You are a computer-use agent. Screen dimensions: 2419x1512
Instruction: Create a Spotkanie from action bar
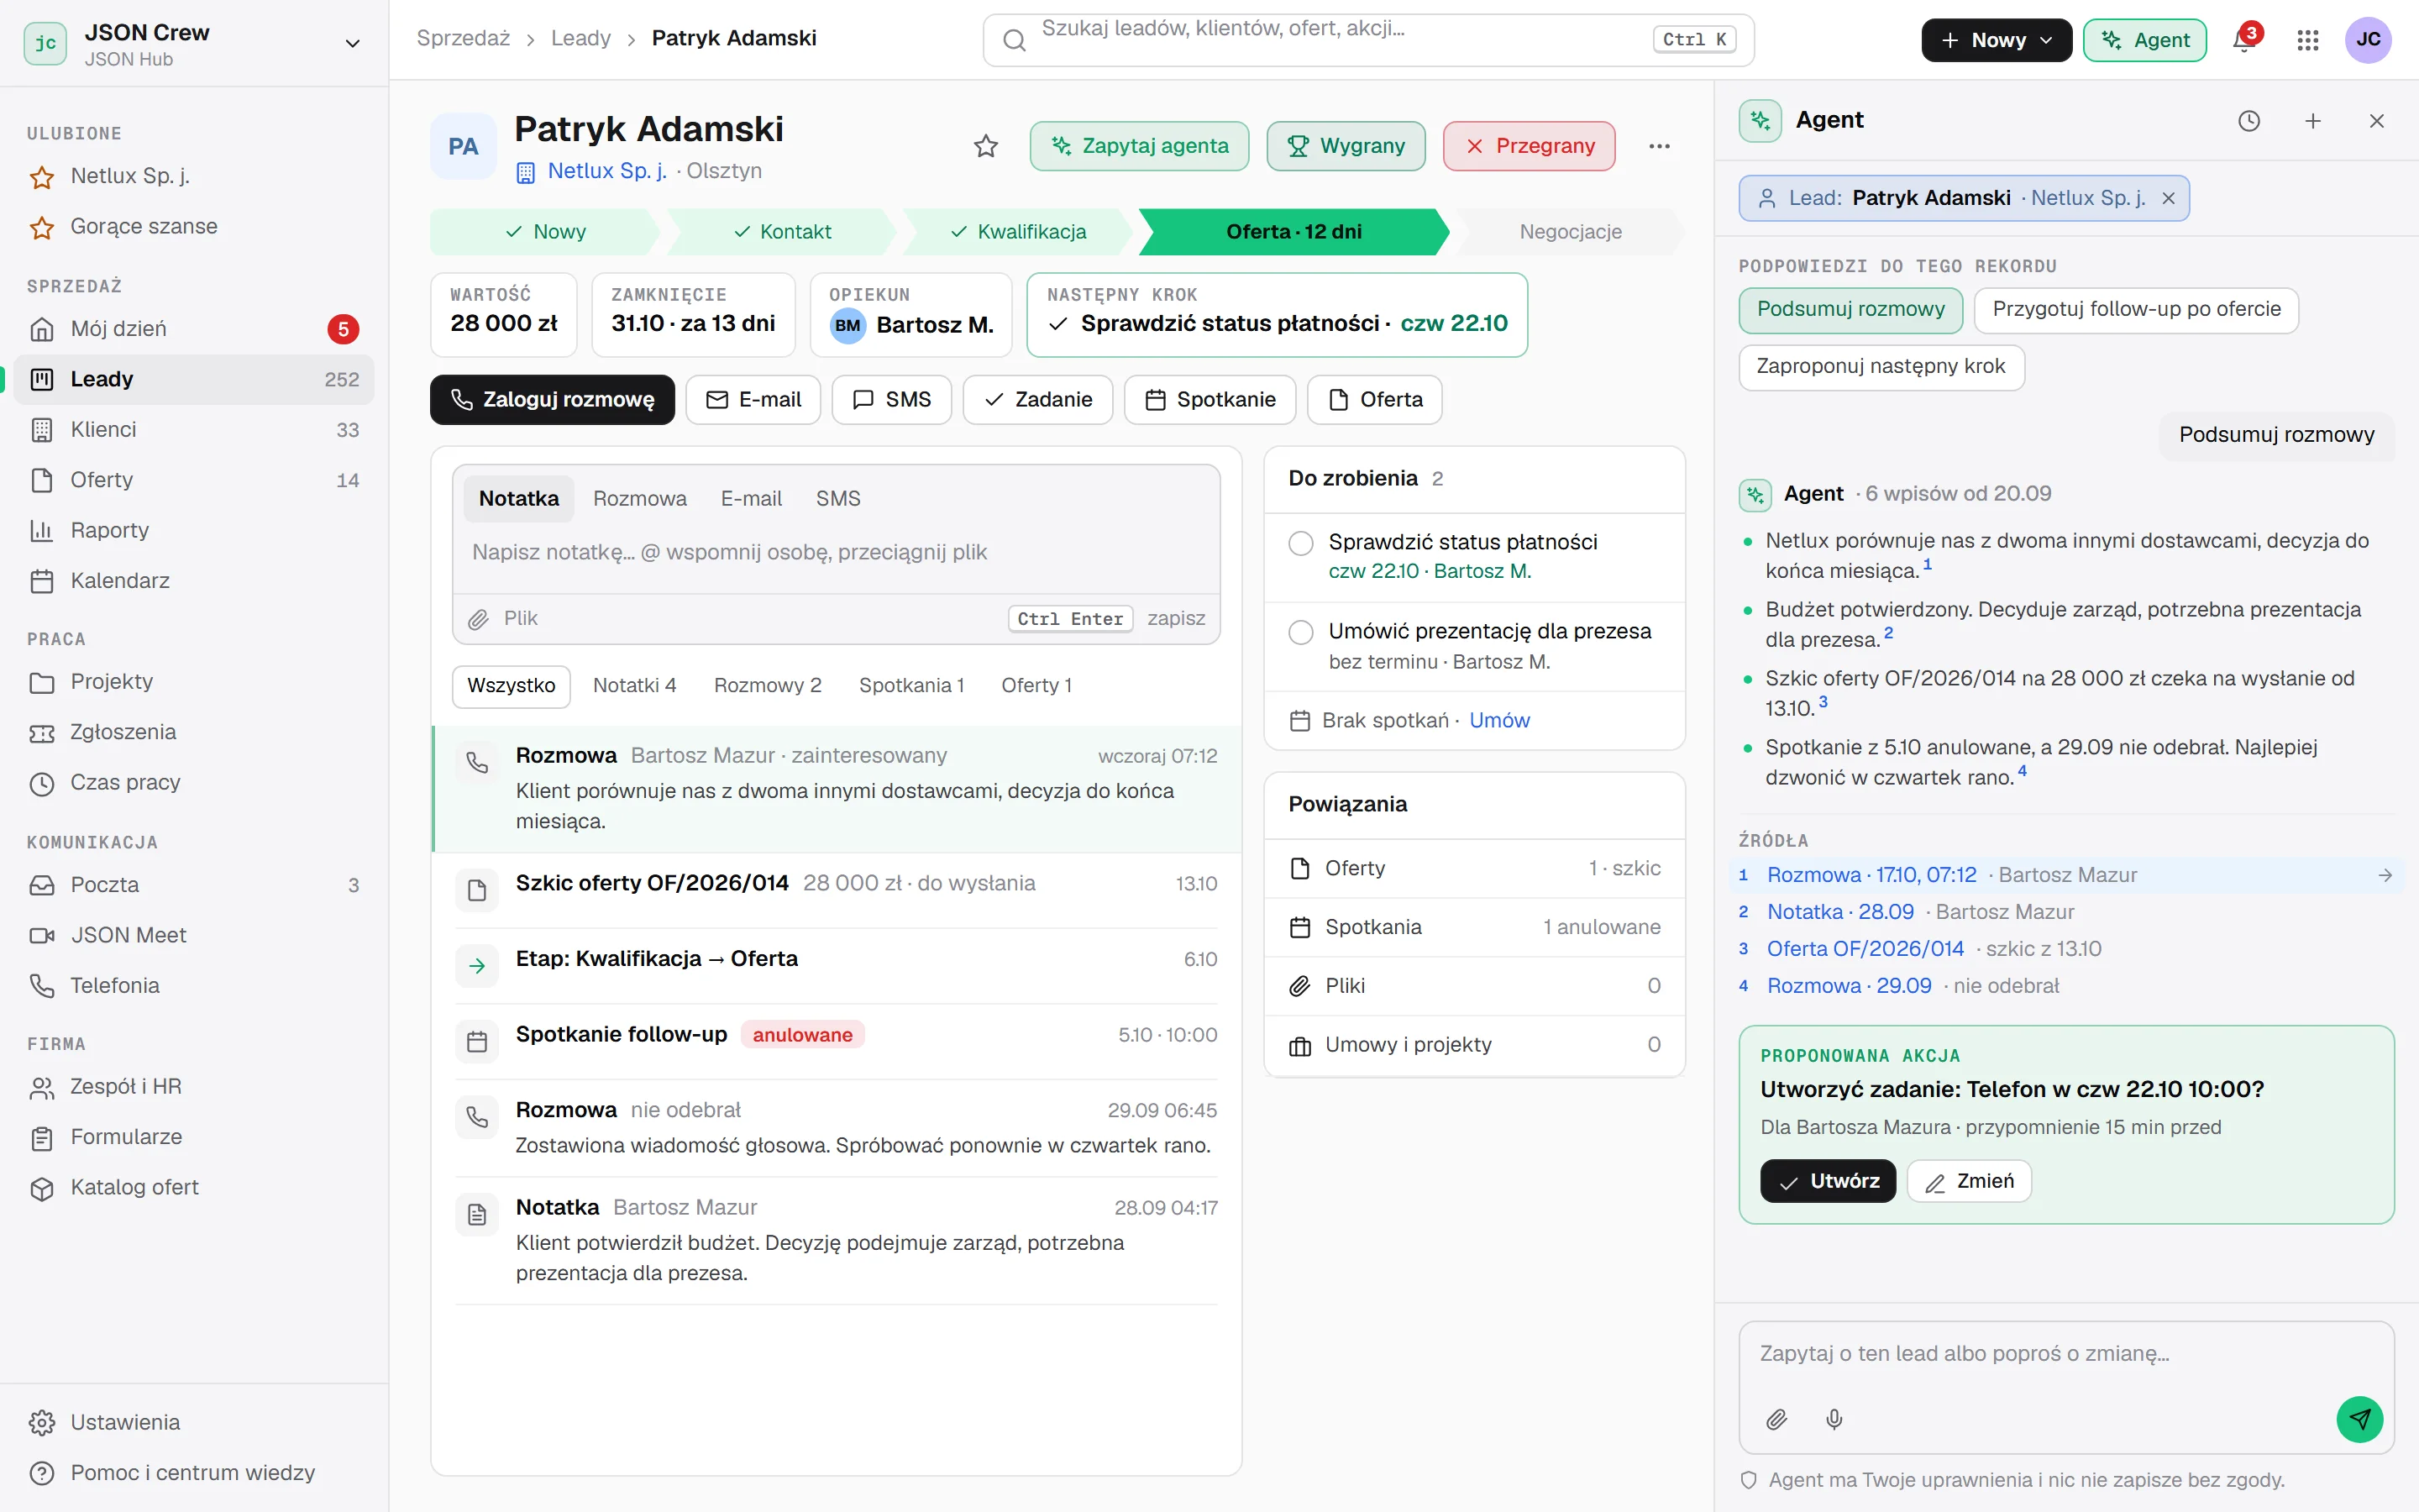click(1209, 400)
